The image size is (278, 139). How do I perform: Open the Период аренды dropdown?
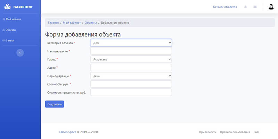coord(131,76)
